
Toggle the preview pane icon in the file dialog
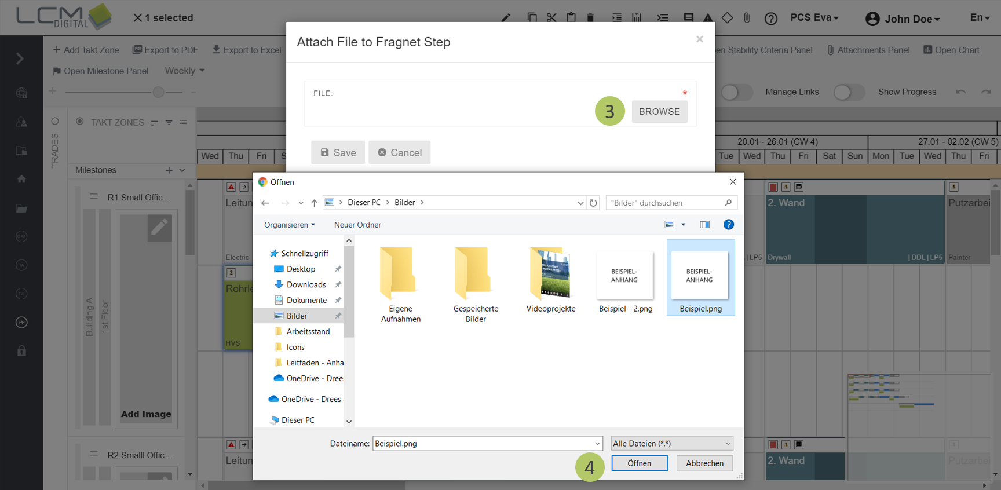[x=704, y=225]
